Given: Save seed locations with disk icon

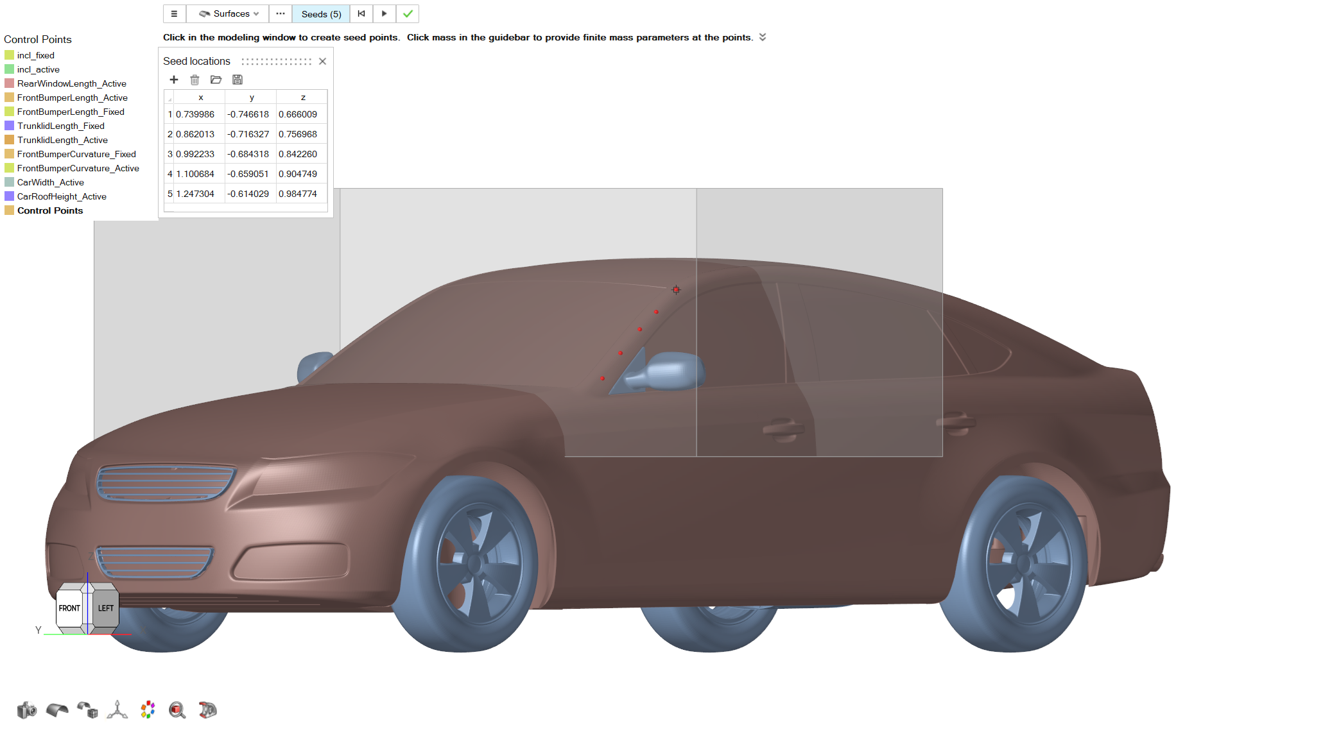Looking at the screenshot, I should tap(238, 80).
